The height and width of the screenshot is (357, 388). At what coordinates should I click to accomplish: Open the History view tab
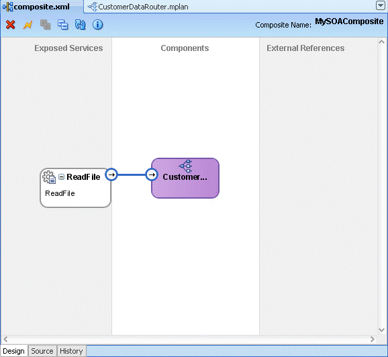click(x=71, y=351)
